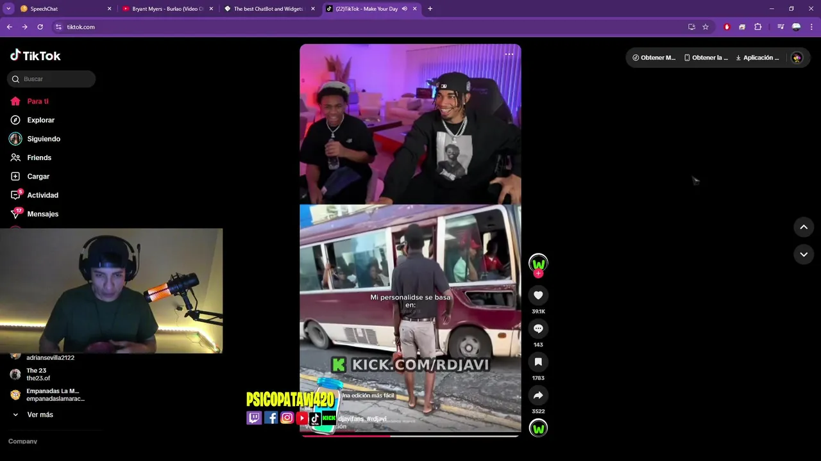Click the Obtener la... button

(706, 58)
